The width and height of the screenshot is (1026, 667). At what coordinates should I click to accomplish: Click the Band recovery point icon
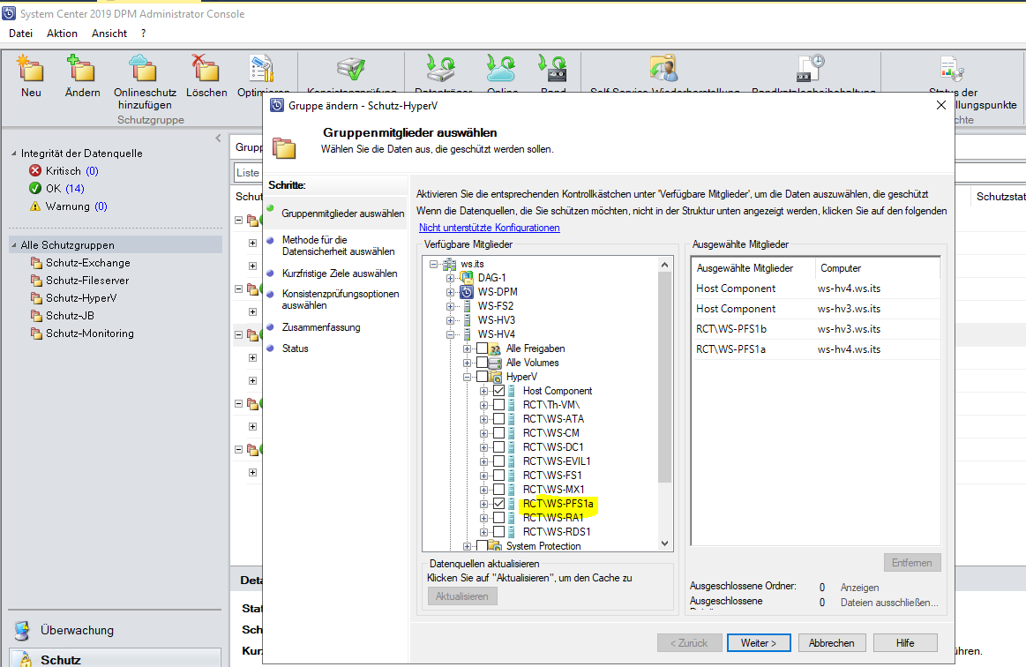pos(553,69)
